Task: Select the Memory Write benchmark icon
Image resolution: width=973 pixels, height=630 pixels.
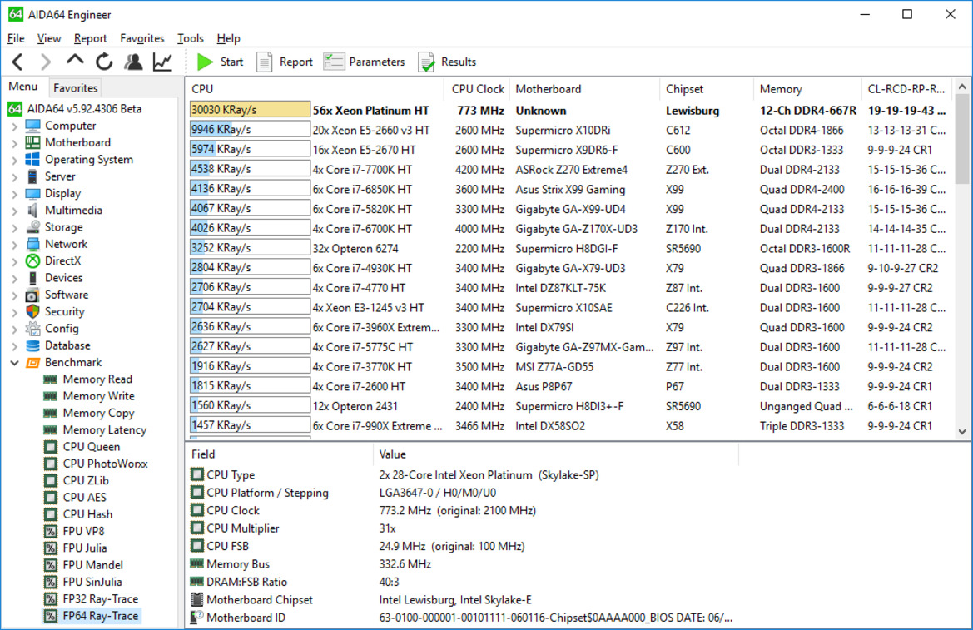Action: [51, 396]
